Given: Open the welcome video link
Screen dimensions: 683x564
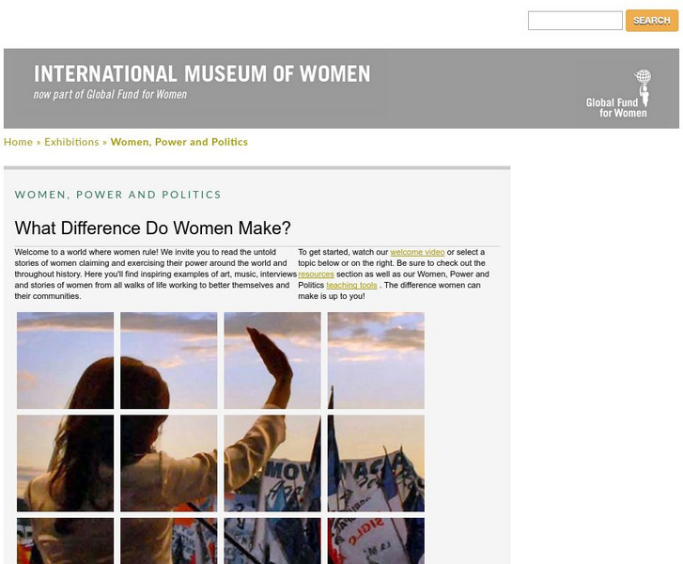Looking at the screenshot, I should 417,252.
